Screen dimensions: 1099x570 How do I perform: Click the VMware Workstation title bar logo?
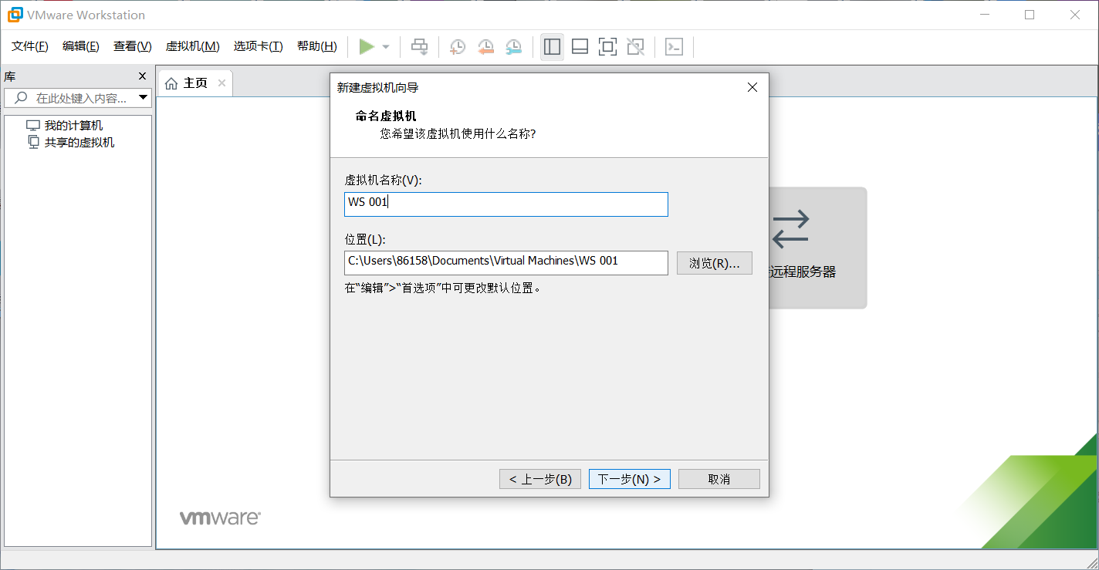(15, 15)
